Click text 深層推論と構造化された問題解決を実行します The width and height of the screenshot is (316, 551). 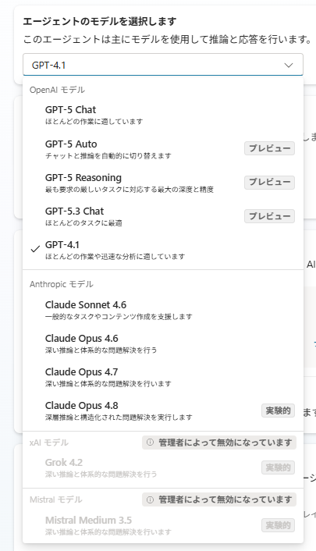tap(119, 418)
